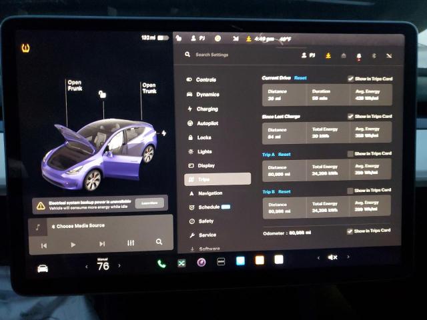Tap the 76 temperature setting
This screenshot has height=320, width=427.
click(103, 265)
